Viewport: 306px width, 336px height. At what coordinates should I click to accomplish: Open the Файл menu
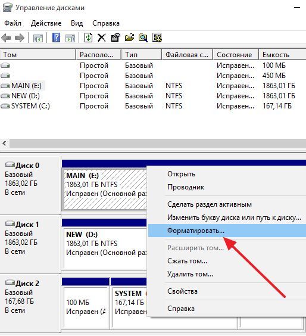coord(13,23)
